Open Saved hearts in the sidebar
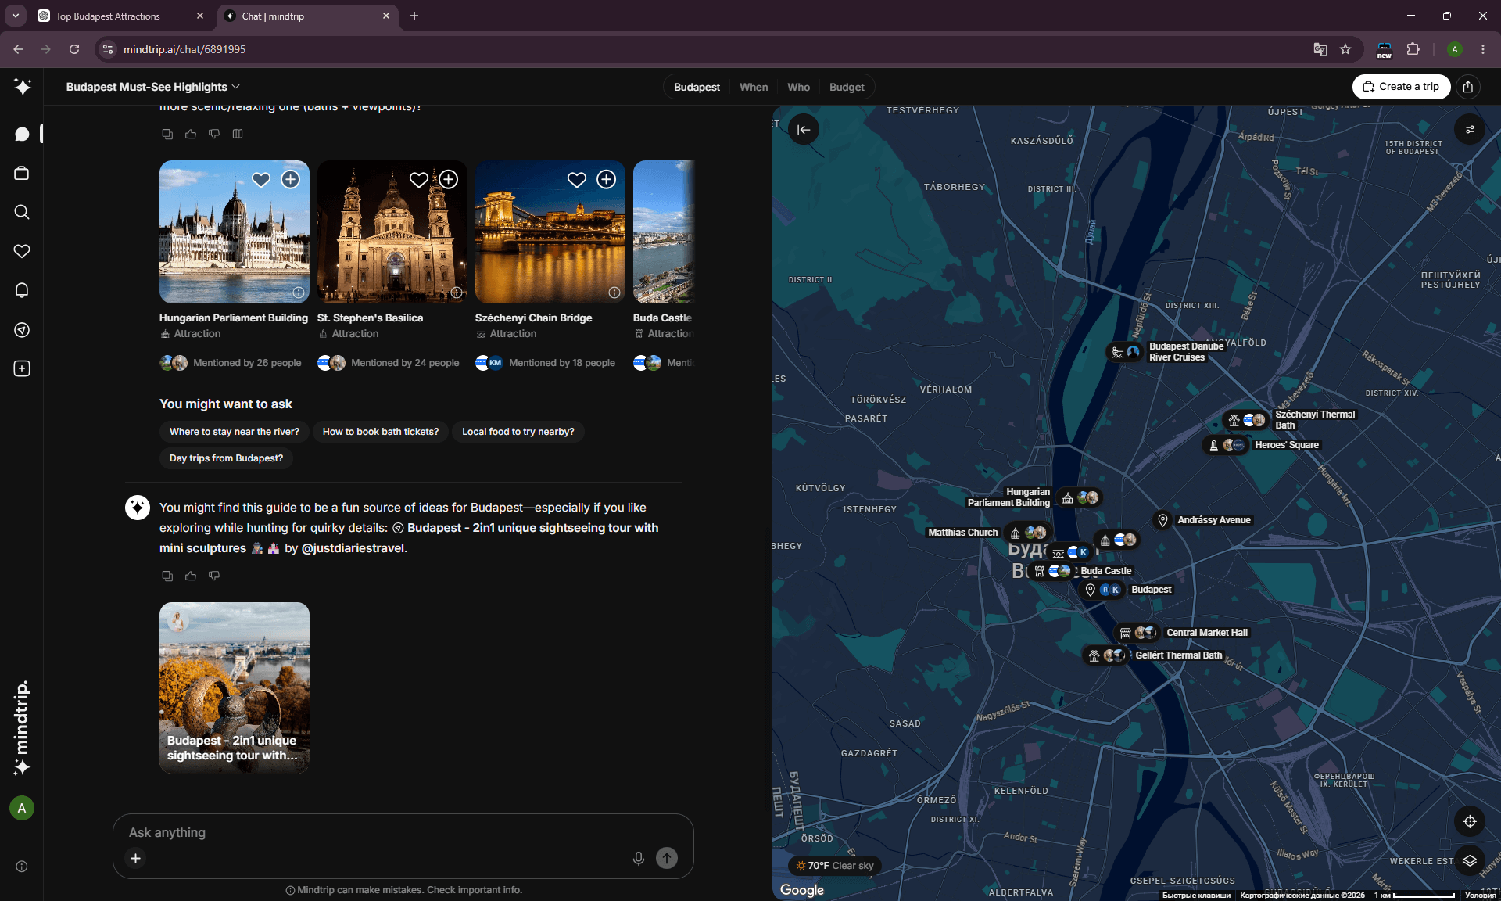This screenshot has height=901, width=1501. [x=22, y=251]
